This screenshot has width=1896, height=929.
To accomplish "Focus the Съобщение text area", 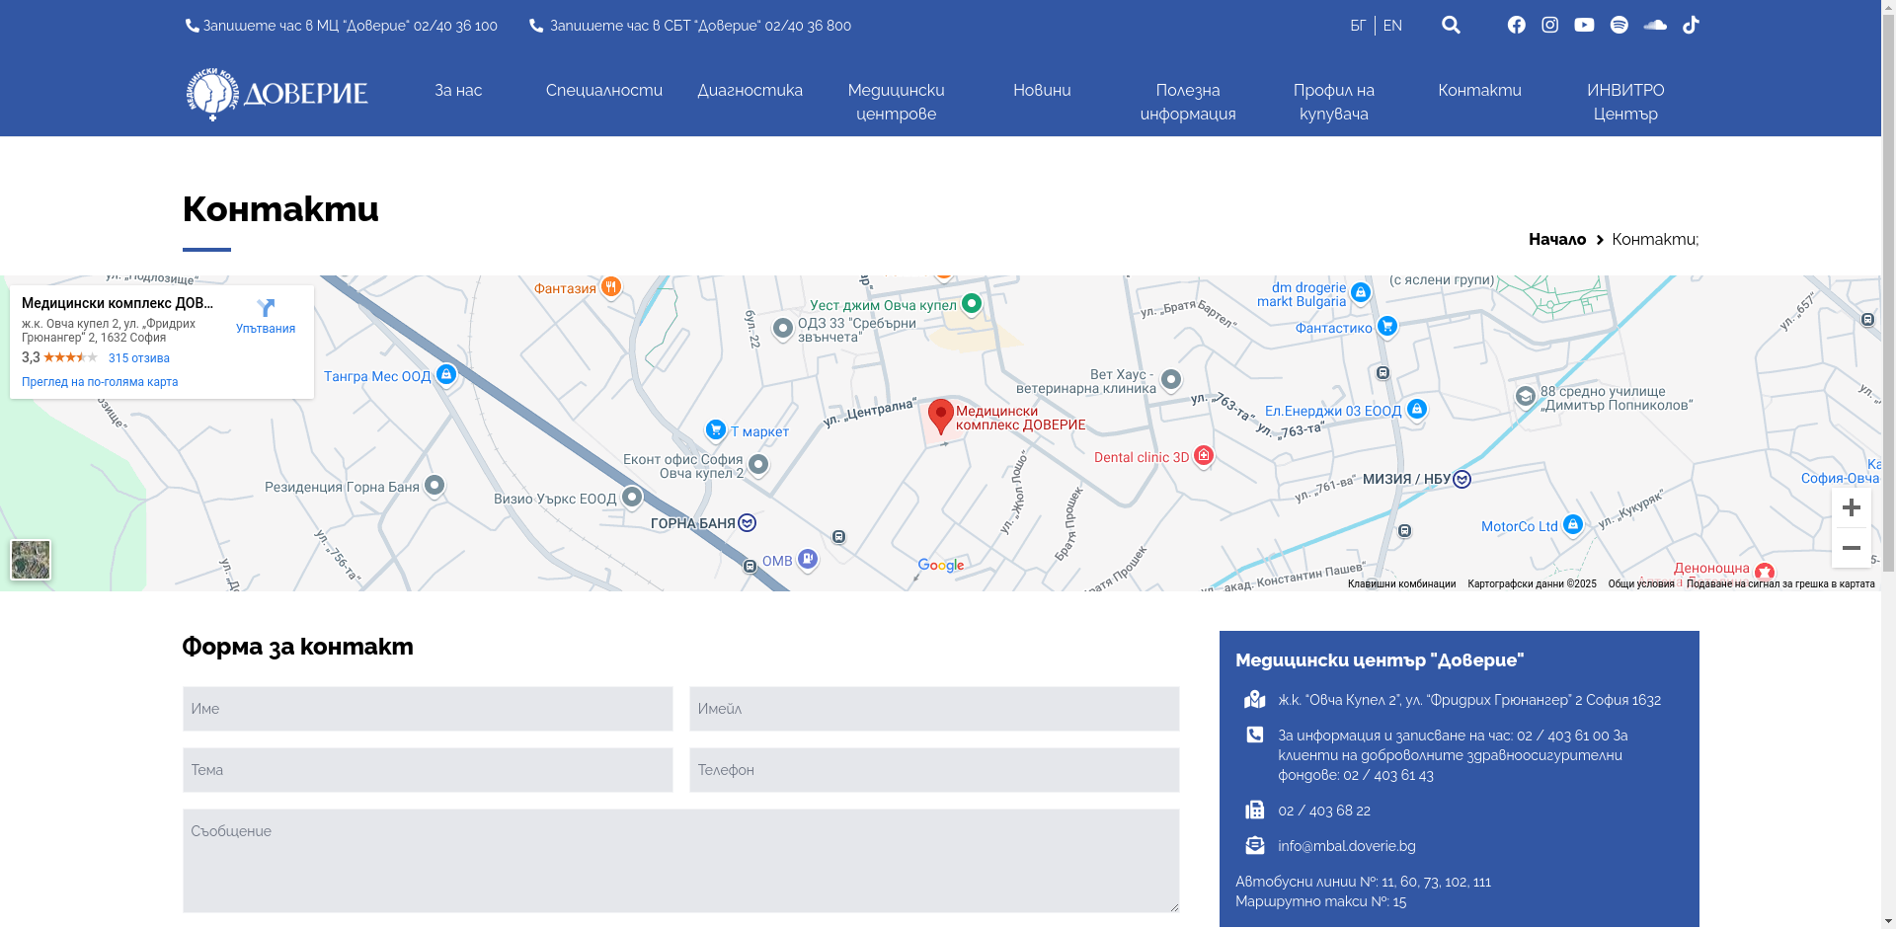I will click(x=680, y=860).
